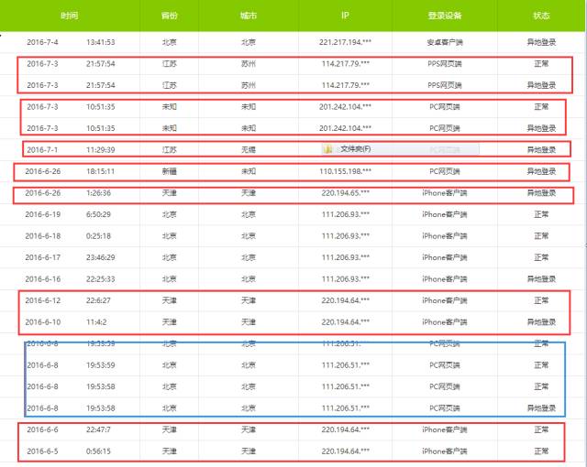Image resolution: width=587 pixels, height=467 pixels.
Task: Click 异地登录 status in the 2016-6-10 row
Action: tap(541, 322)
